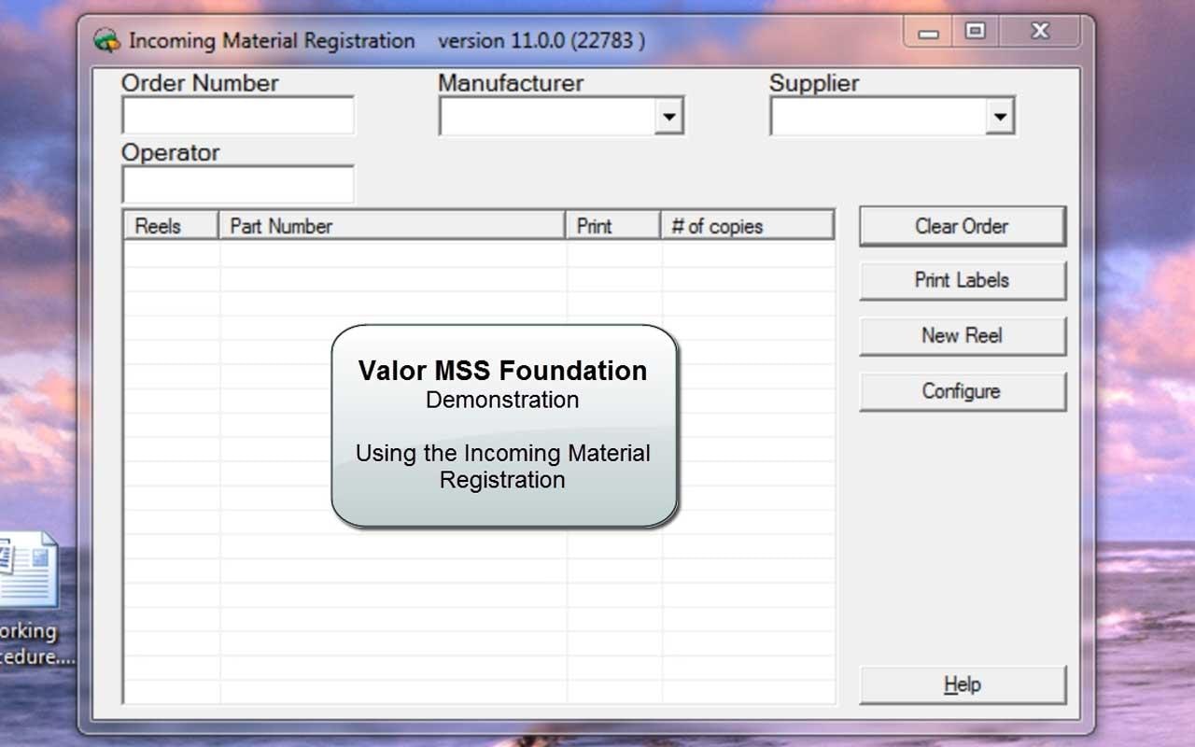Click the Operator text field
The image size is (1195, 747).
coord(238,185)
